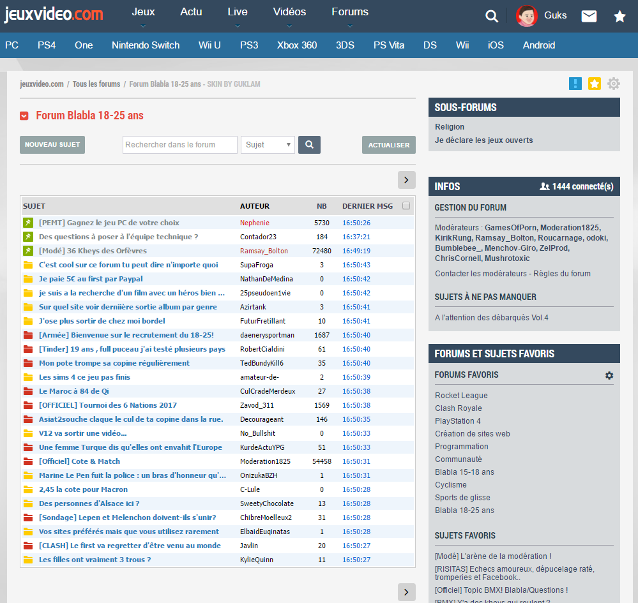Expand the Jeux menu chevron

143,26
